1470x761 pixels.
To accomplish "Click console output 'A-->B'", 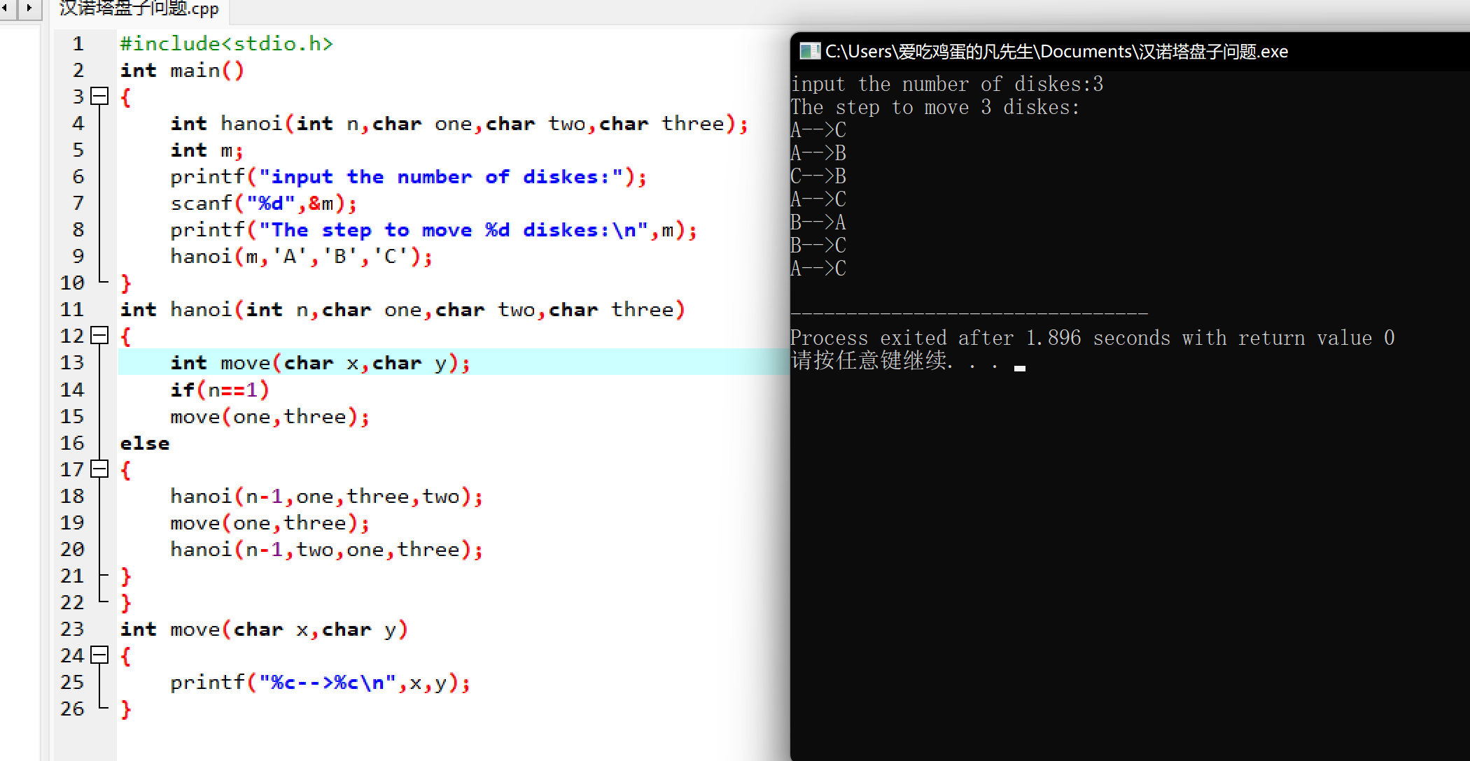I will point(818,153).
